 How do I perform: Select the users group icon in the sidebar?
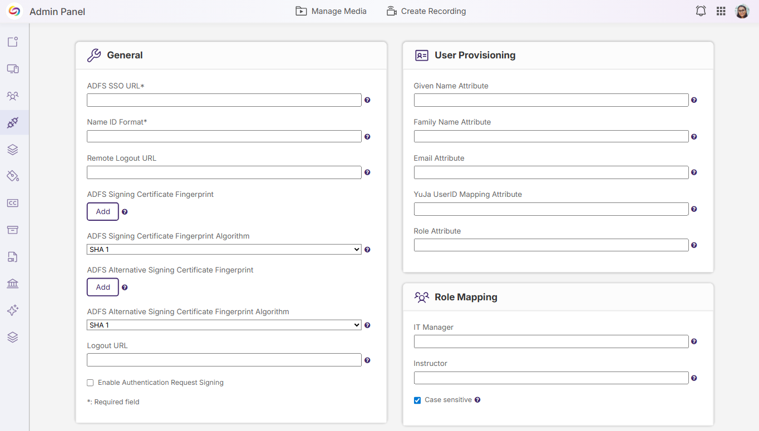(13, 96)
